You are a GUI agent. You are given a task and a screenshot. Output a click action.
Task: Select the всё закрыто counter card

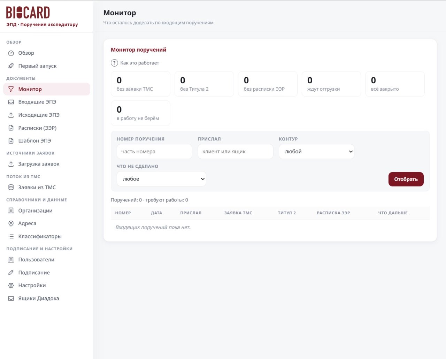coord(395,84)
